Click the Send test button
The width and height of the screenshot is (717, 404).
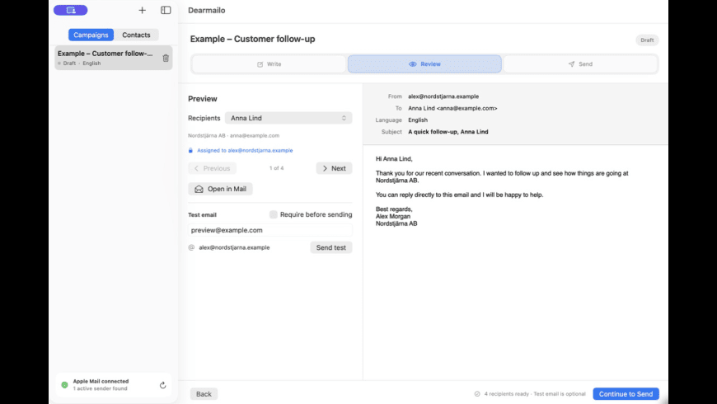(x=331, y=247)
